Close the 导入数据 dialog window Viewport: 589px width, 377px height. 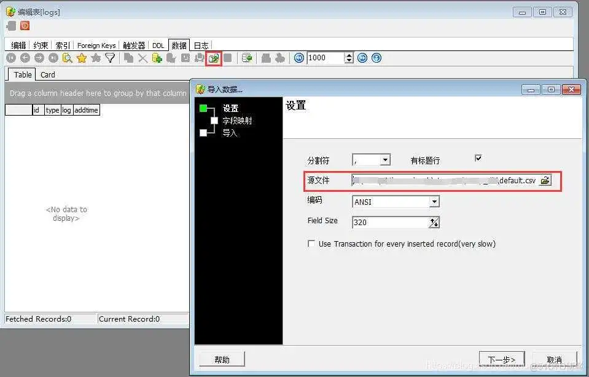571,90
